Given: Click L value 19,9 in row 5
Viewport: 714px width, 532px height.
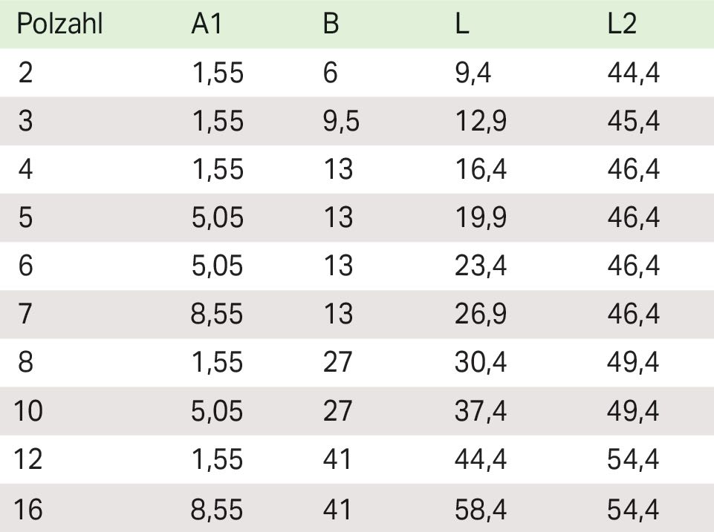Looking at the screenshot, I should point(480,217).
